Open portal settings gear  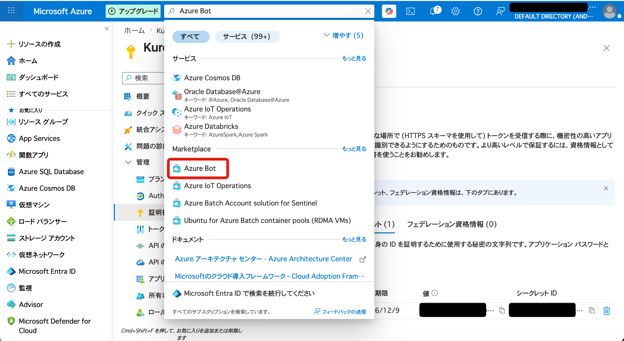pyautogui.click(x=455, y=11)
